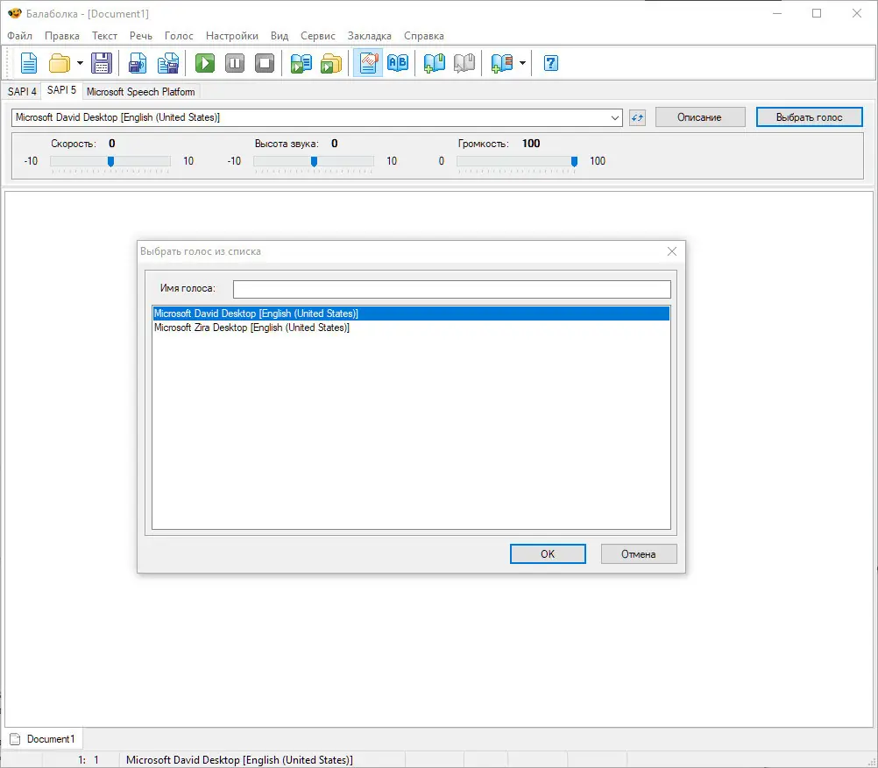Click the cursor position 1: 1 in status bar
The image size is (878, 768).
[89, 759]
